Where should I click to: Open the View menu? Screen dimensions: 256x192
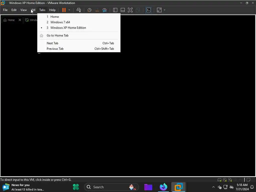(x=23, y=10)
